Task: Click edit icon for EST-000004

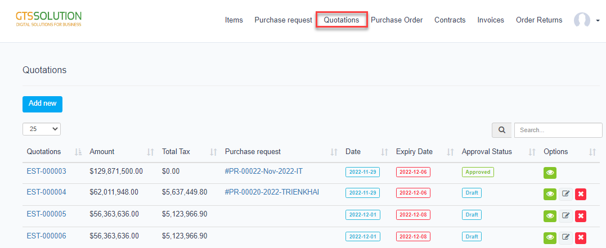Action: (x=565, y=194)
